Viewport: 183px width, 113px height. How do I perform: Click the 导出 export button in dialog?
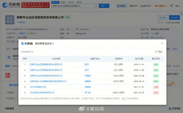(159, 52)
